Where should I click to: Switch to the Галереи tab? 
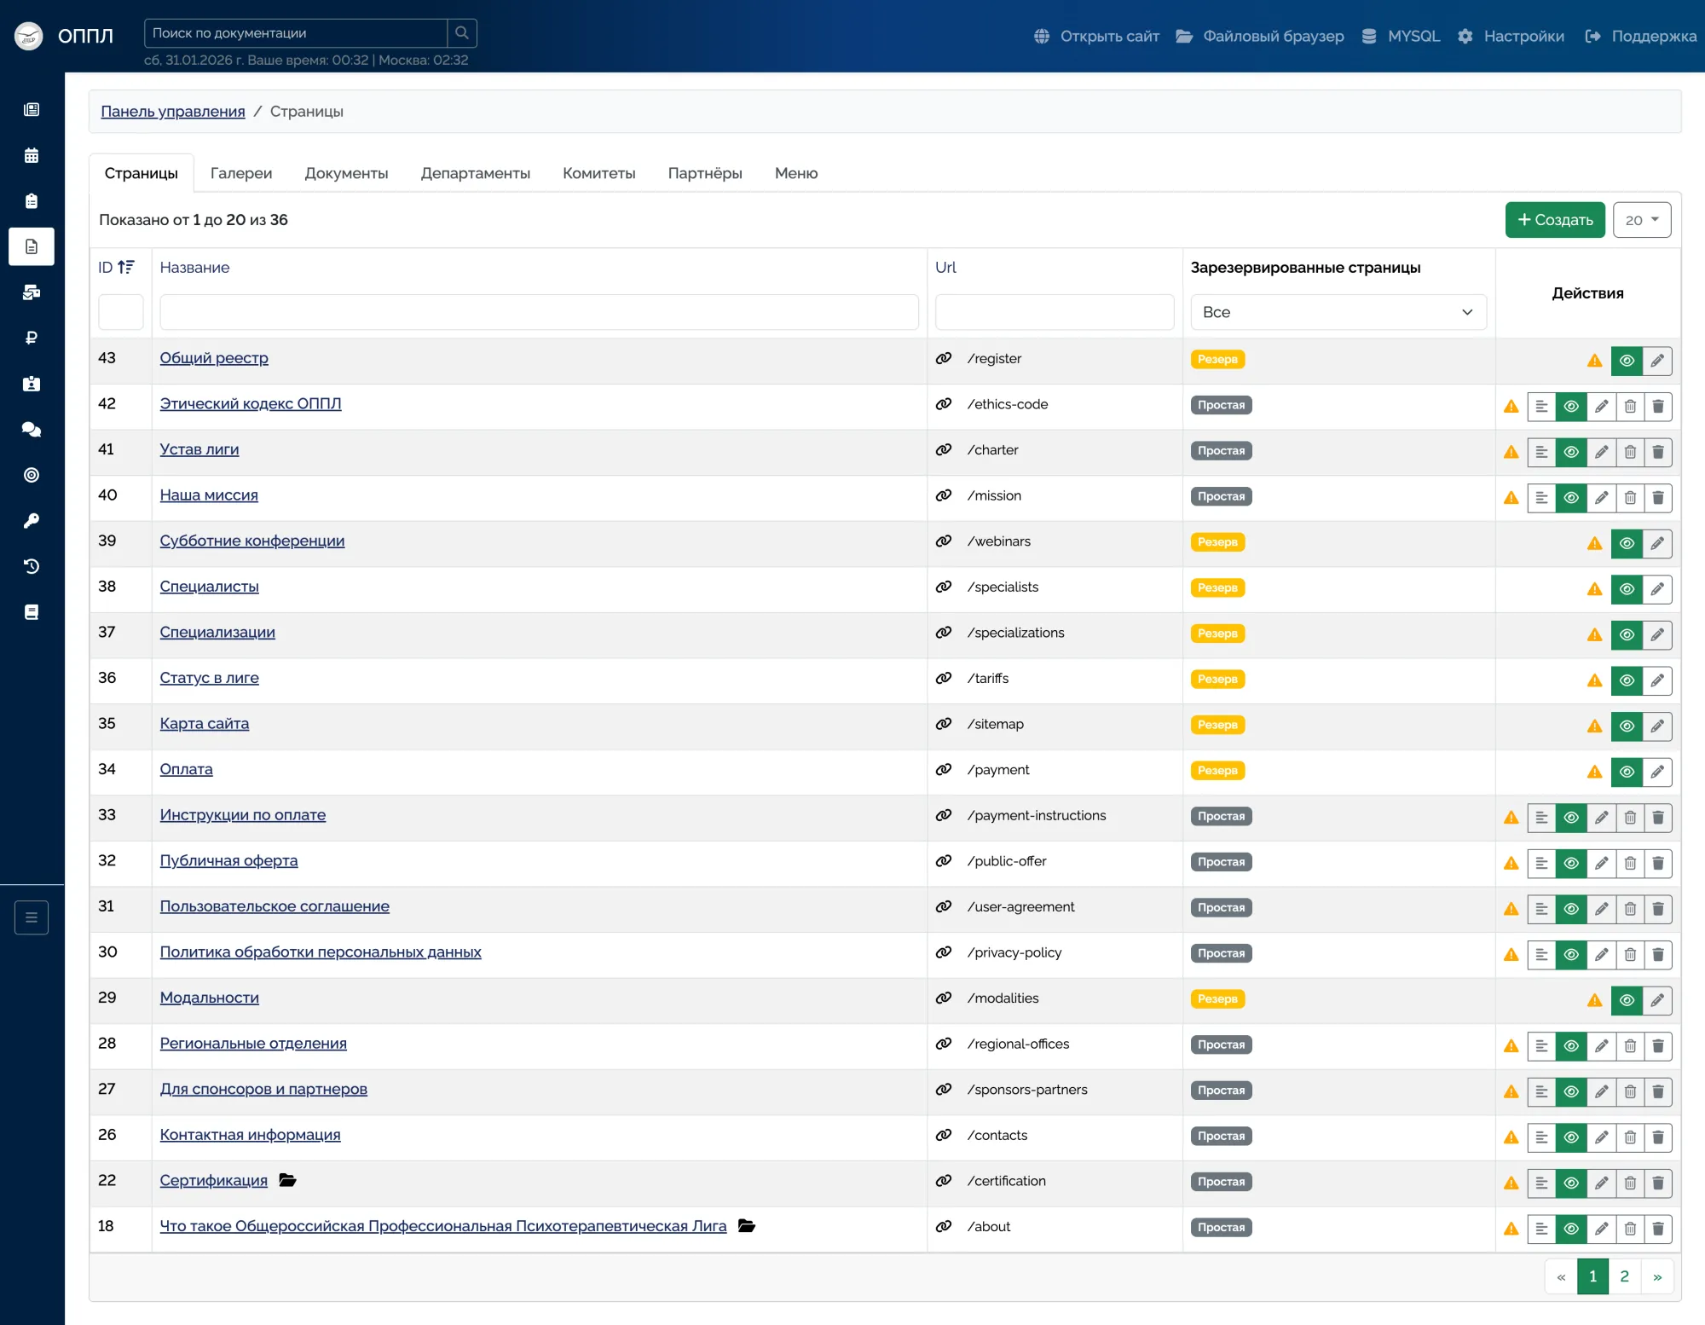tap(241, 173)
